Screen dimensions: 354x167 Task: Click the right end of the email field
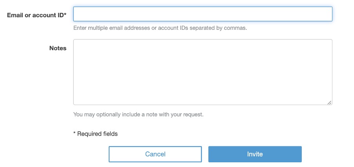click(328, 14)
